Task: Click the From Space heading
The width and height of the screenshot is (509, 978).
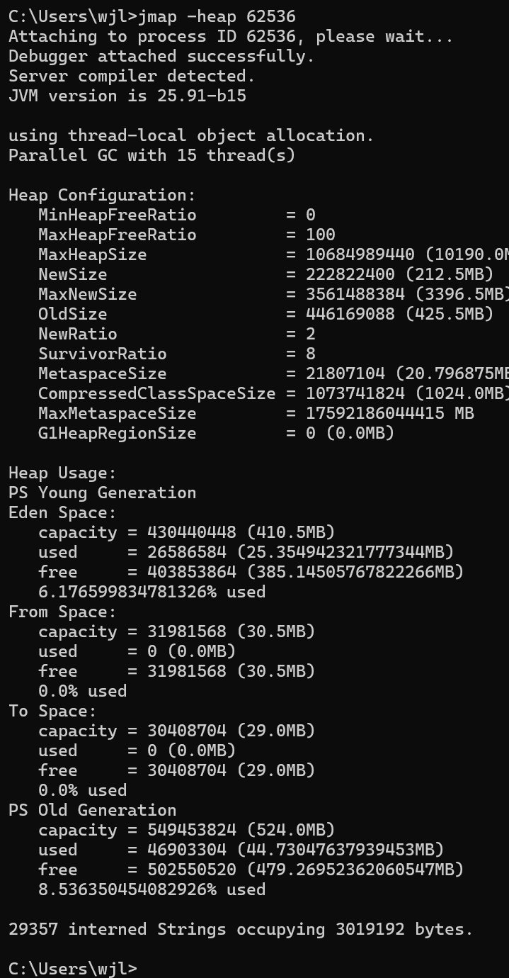Action: (x=62, y=612)
